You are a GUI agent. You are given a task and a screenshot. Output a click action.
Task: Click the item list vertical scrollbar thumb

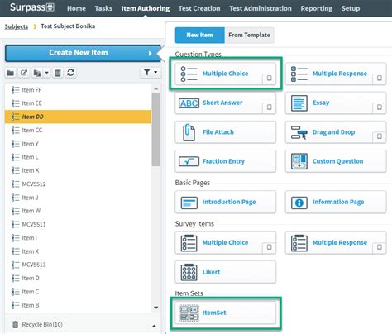(156, 130)
